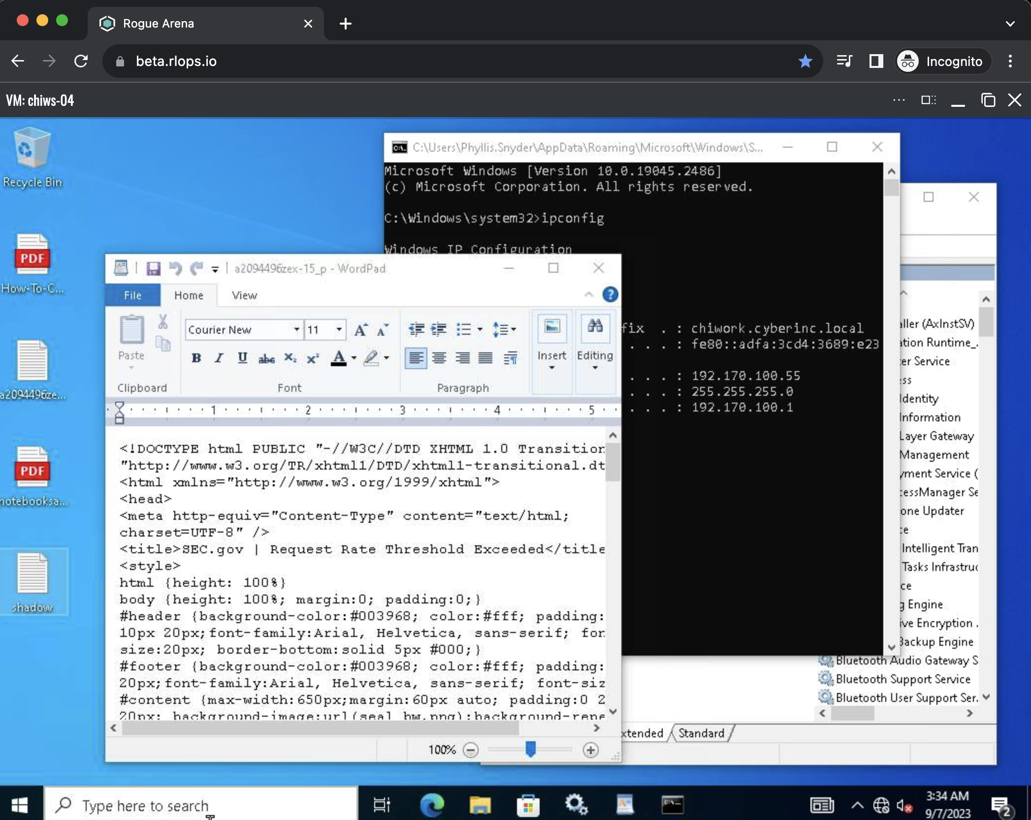This screenshot has width=1031, height=820.
Task: Open the Courier New font dropdown
Action: point(296,330)
